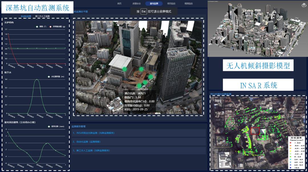Viewport: 308px width, 172px height.
Task: Open 自动化监测 (监测简报) report
Action: tap(86, 142)
